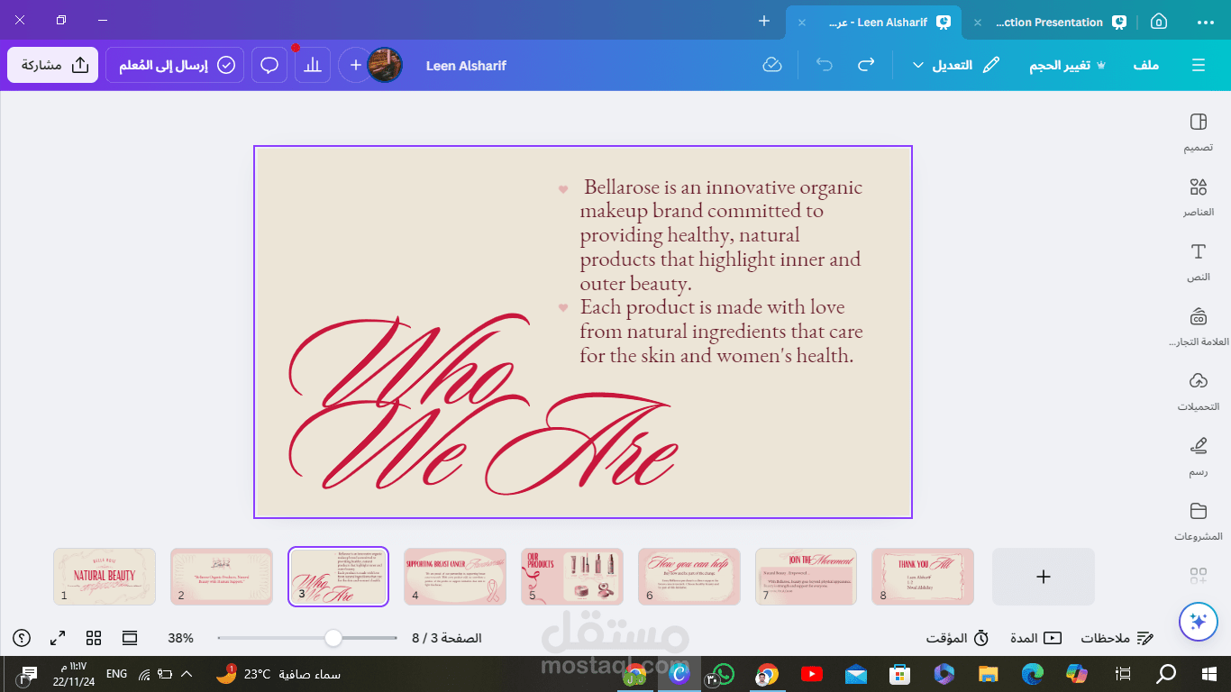Open Microsoft Edge from the taskbar

click(x=1033, y=673)
